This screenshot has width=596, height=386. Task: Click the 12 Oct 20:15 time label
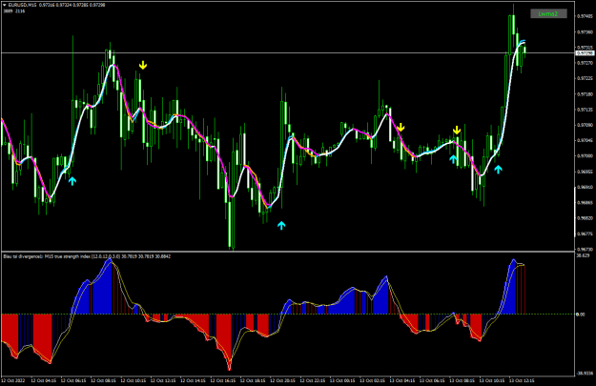coord(283,380)
